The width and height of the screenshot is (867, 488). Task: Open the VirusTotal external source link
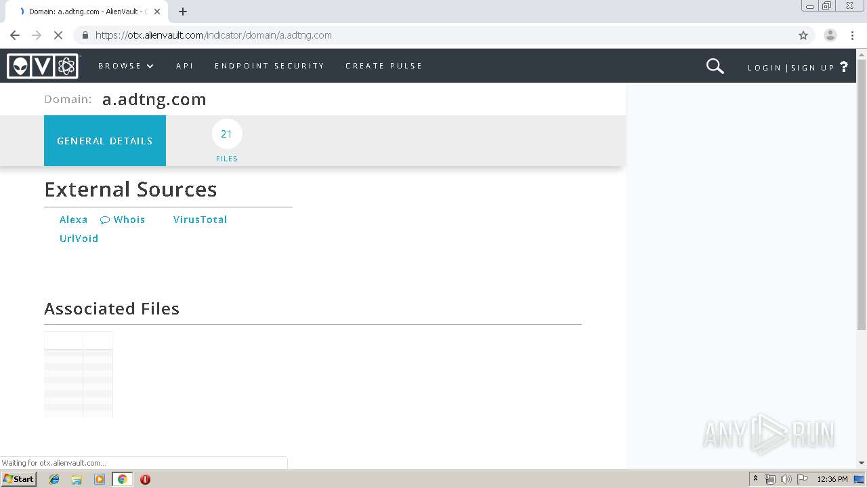(200, 220)
